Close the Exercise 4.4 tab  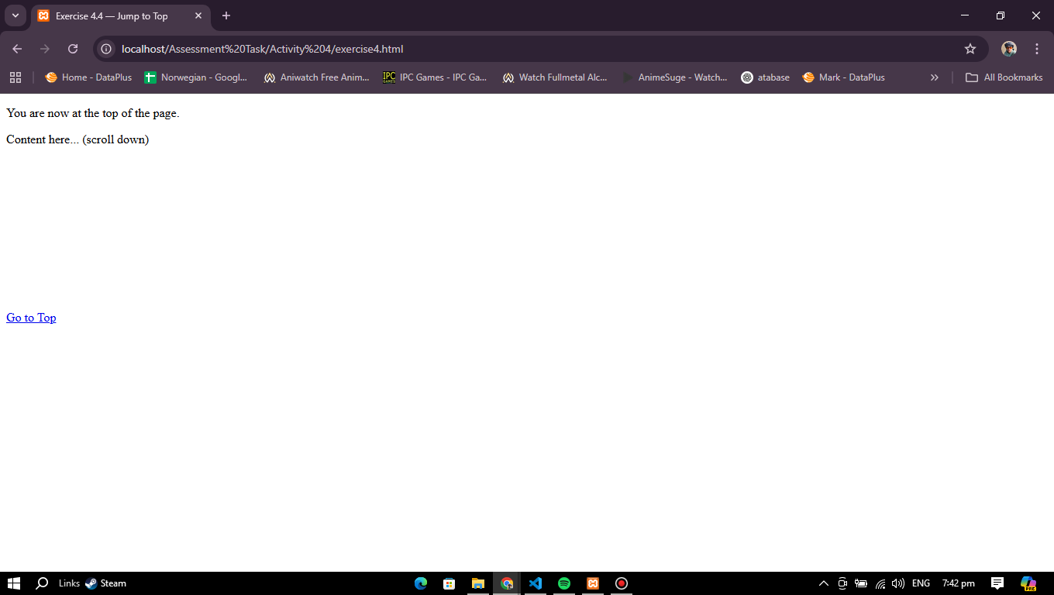pos(198,15)
